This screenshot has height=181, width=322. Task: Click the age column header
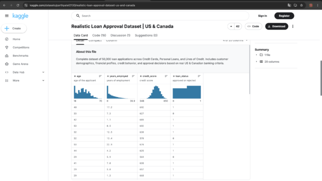[79, 76]
